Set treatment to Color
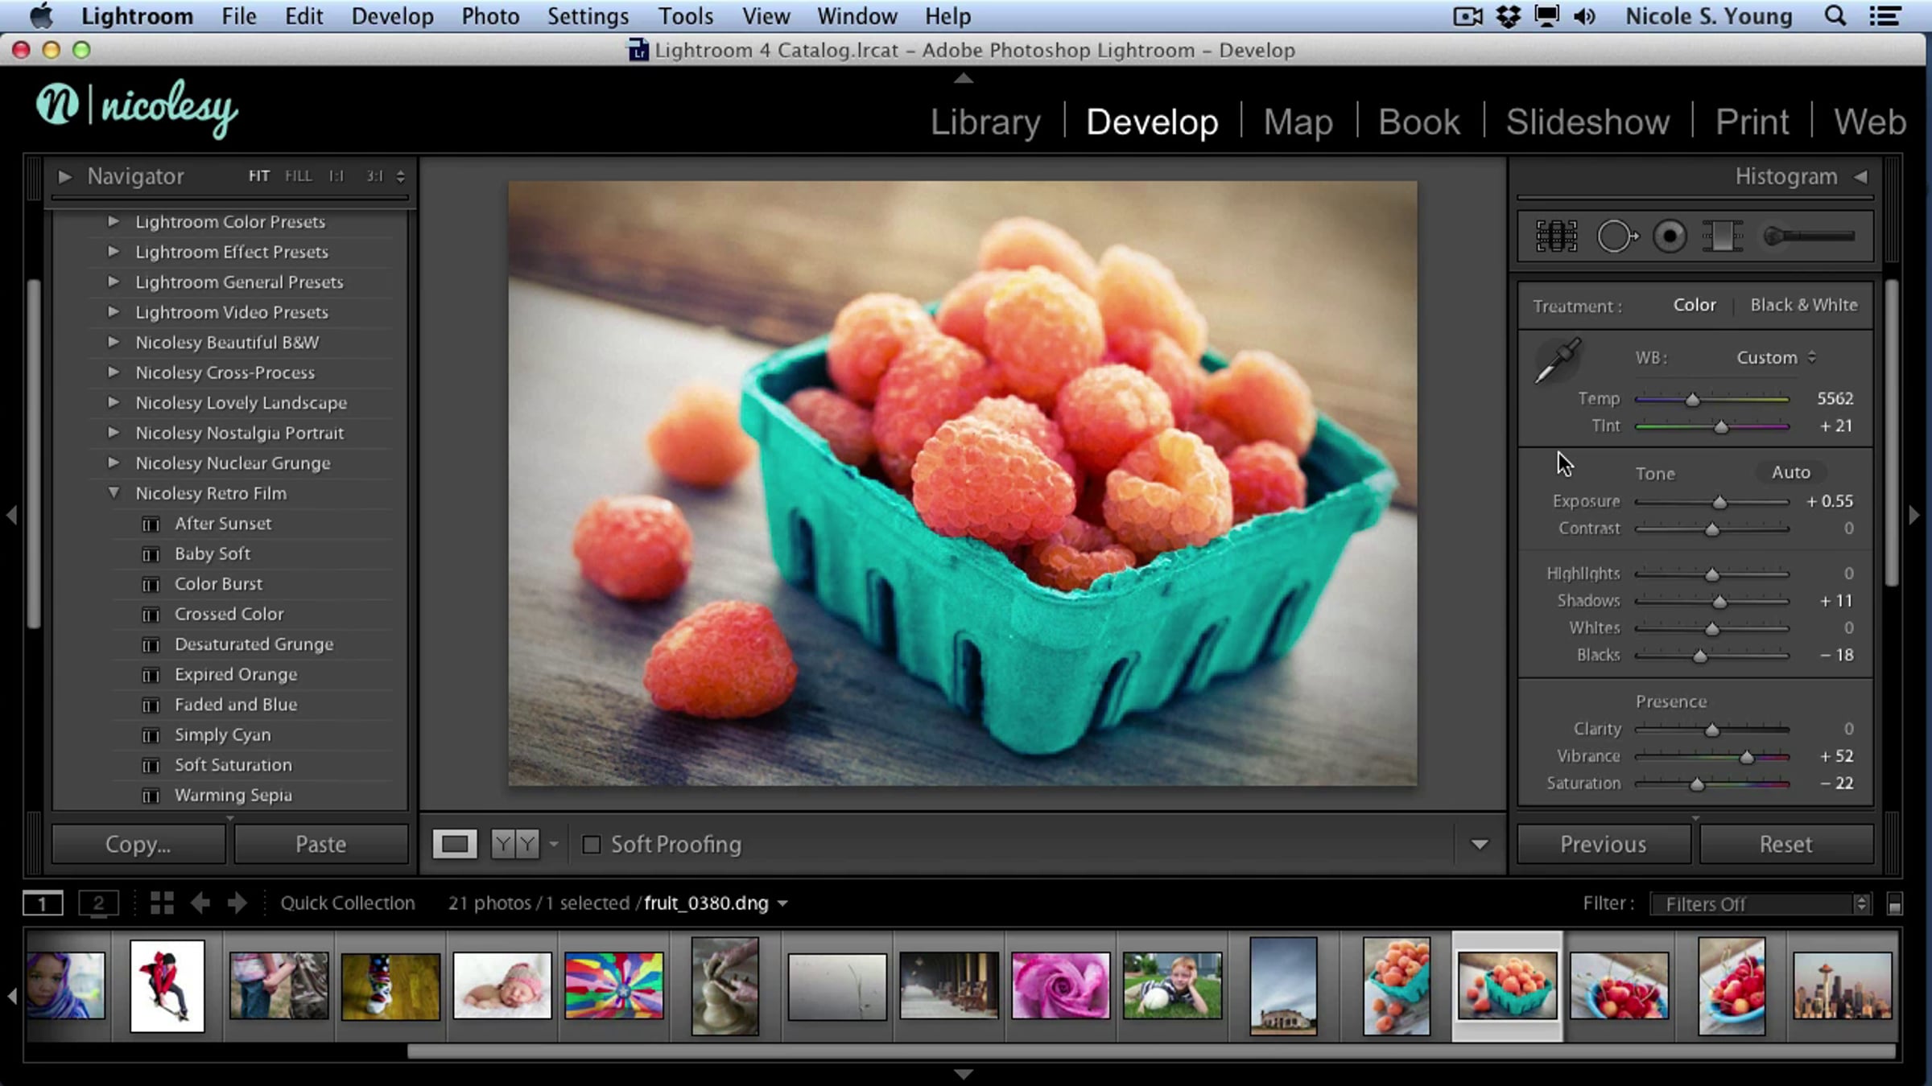1932x1086 pixels. pos(1695,305)
